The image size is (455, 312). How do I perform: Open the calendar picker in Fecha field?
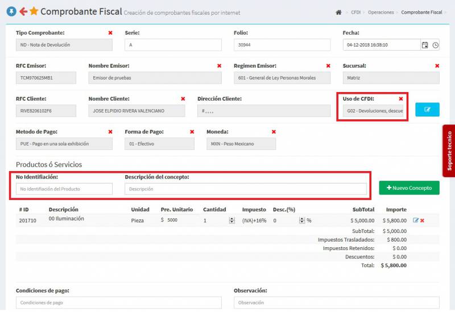[x=424, y=45]
